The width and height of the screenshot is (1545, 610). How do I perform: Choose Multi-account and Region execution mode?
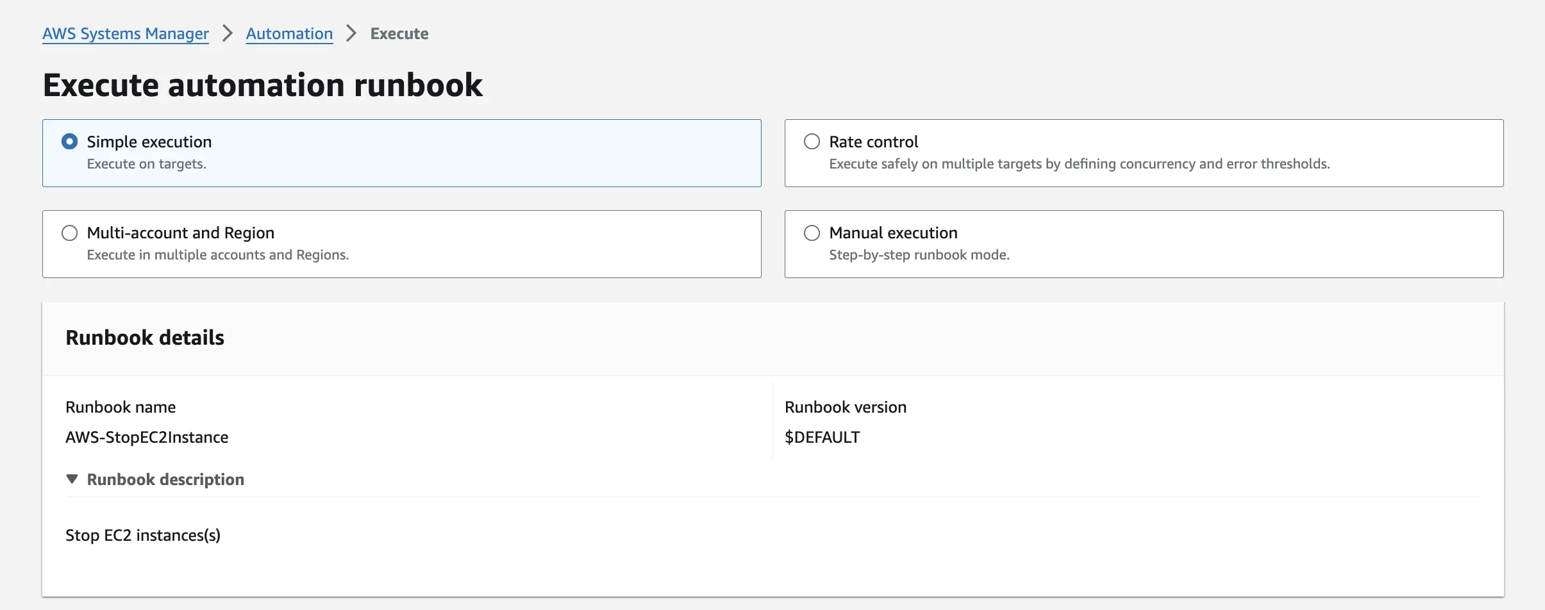click(x=70, y=233)
